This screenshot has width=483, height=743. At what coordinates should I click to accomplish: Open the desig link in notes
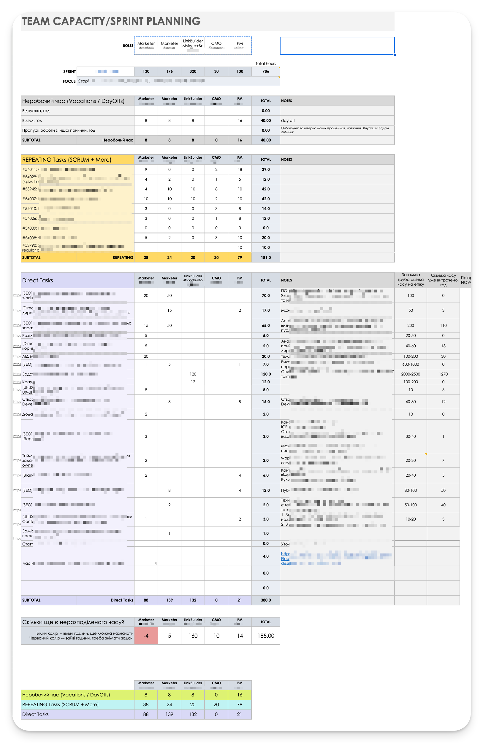286,564
